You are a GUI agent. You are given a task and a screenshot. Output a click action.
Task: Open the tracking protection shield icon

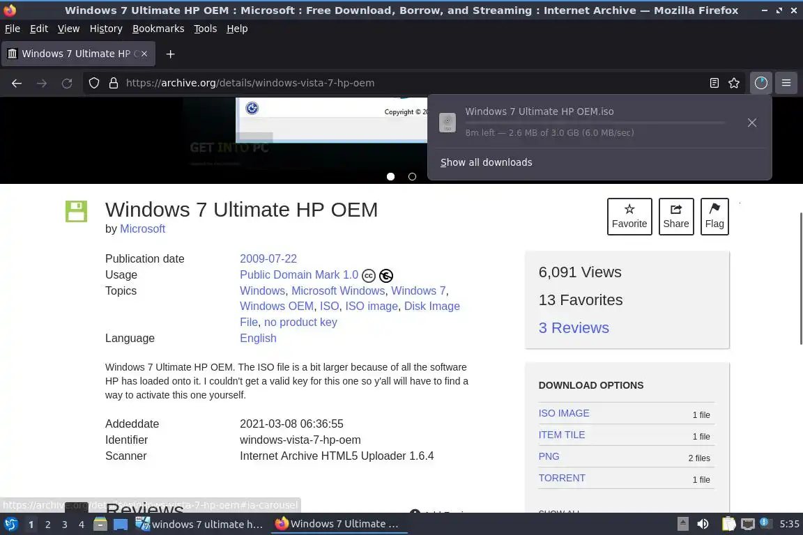93,83
